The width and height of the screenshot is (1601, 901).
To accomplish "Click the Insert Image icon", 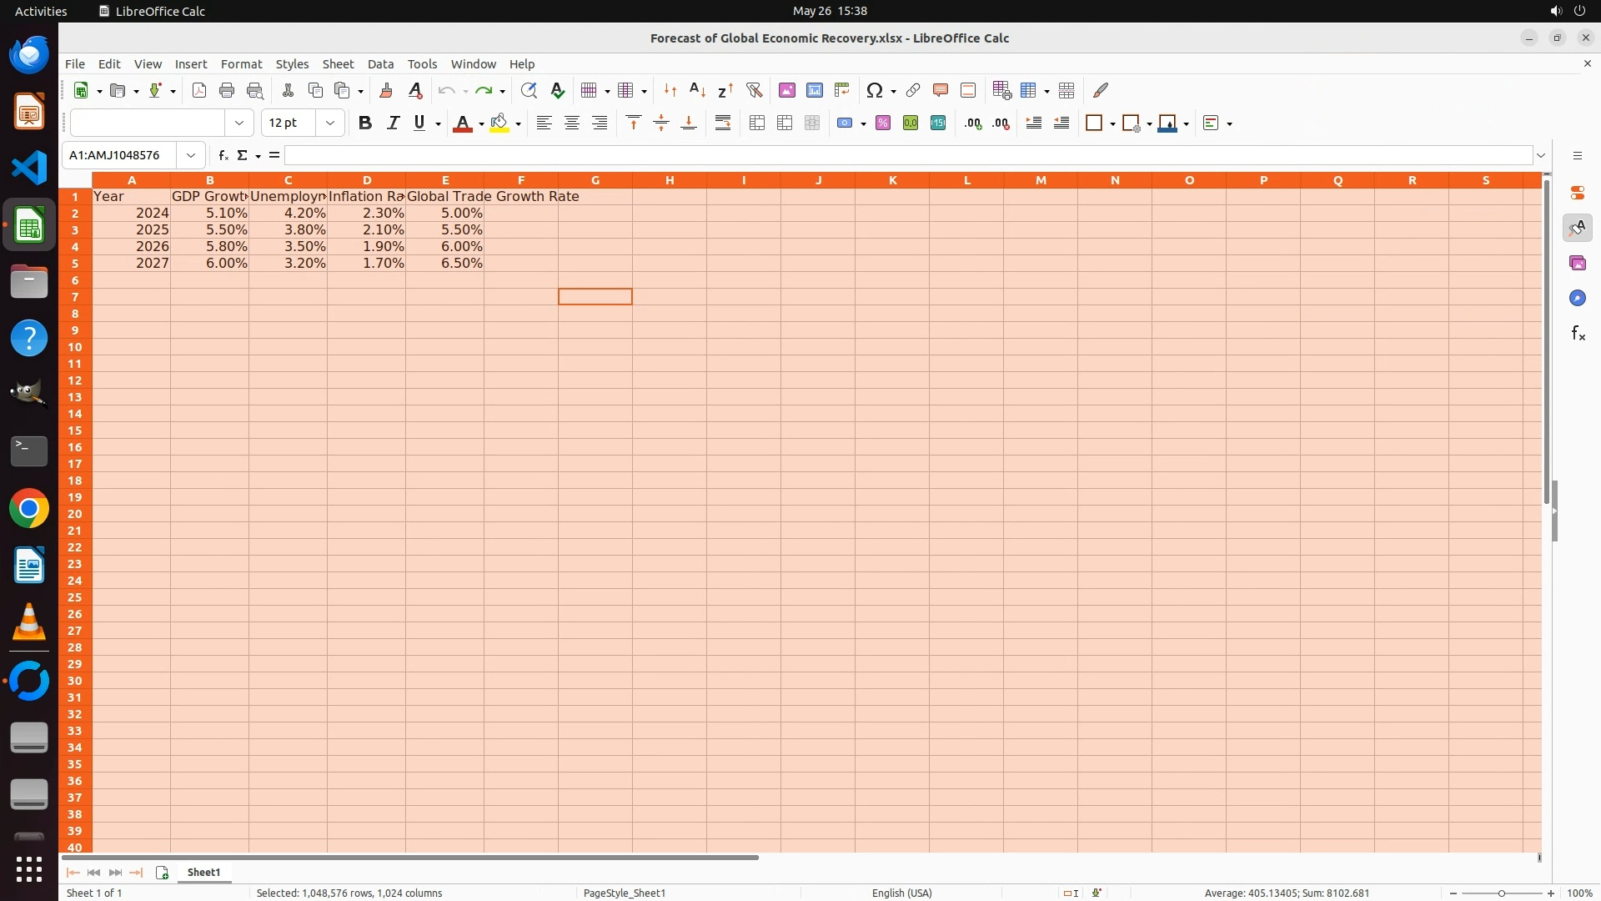I will click(786, 90).
